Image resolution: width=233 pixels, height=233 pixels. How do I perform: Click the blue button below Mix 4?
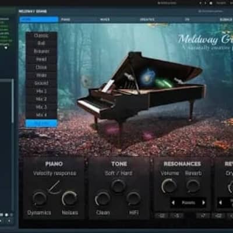tap(41, 123)
